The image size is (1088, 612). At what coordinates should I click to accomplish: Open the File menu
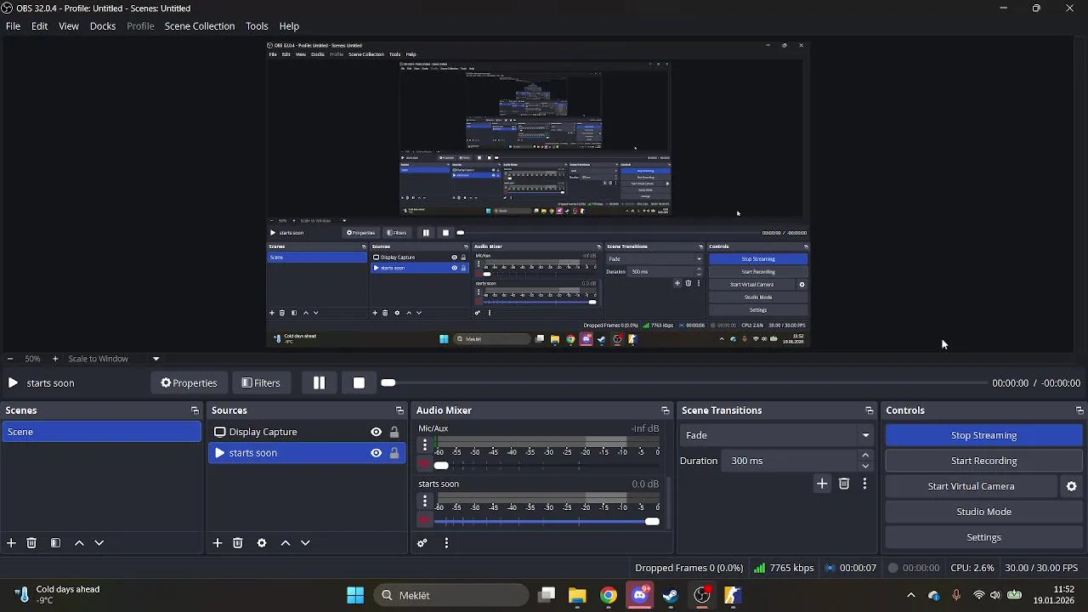(x=13, y=26)
